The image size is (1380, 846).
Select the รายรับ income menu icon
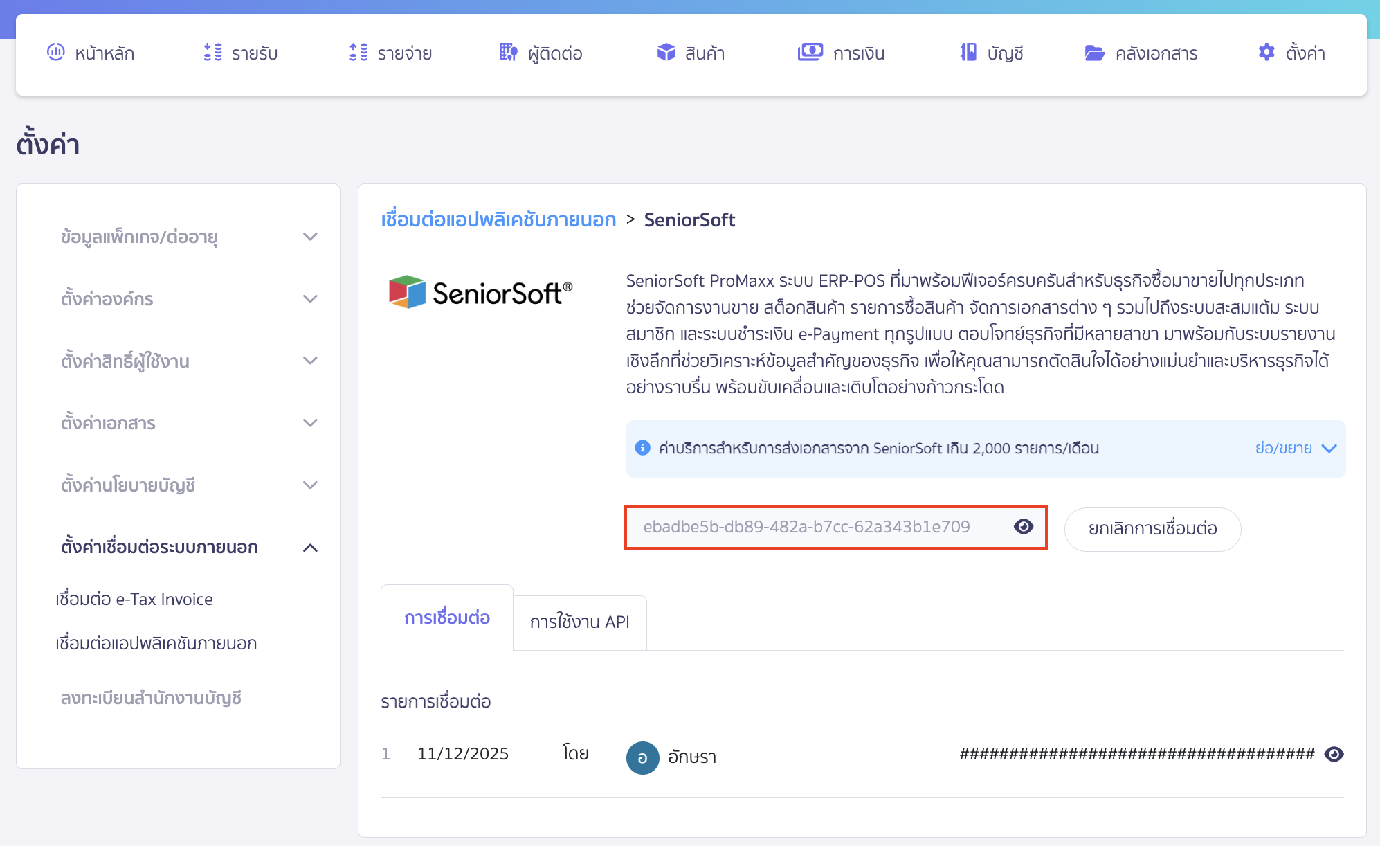click(x=212, y=53)
